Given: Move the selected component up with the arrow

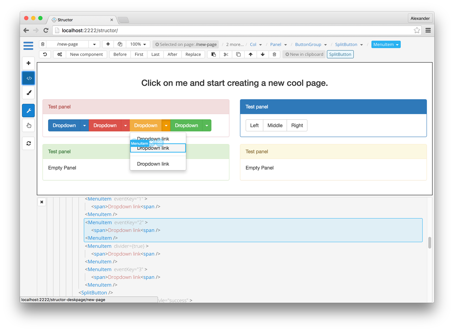Looking at the screenshot, I should coord(250,54).
